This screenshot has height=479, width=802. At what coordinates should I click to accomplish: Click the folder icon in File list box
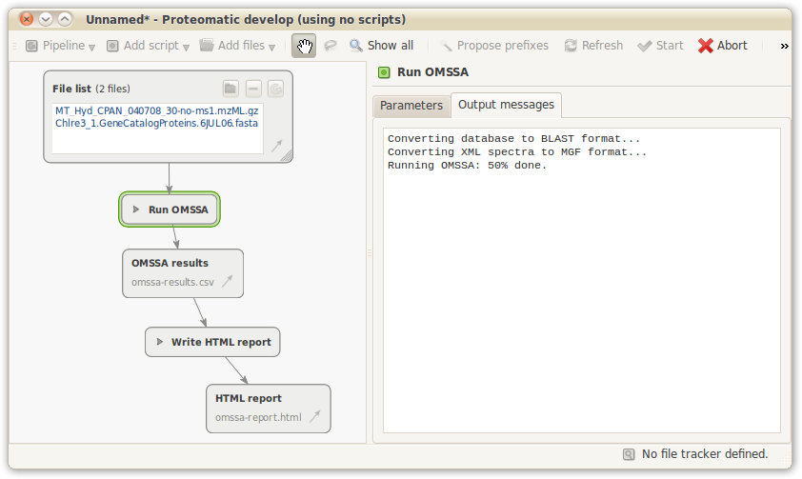(x=231, y=89)
